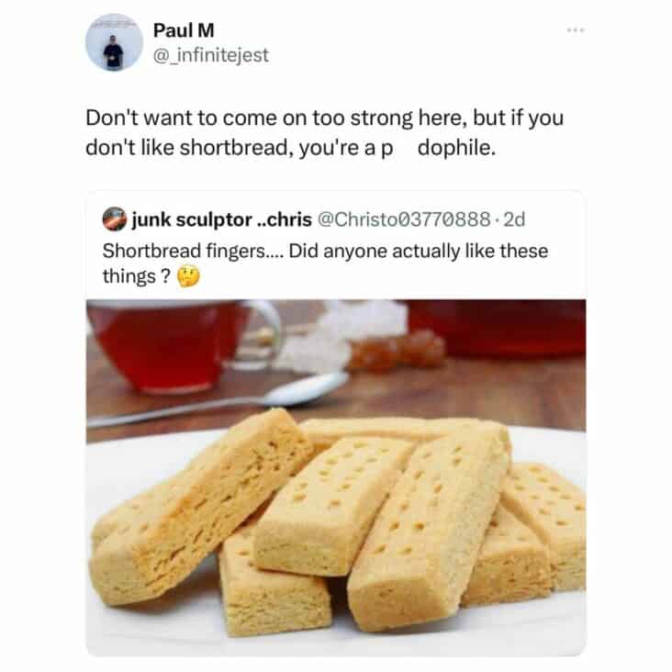This screenshot has height=672, width=672.
Task: Open the three-dot more options menu
Action: click(575, 30)
